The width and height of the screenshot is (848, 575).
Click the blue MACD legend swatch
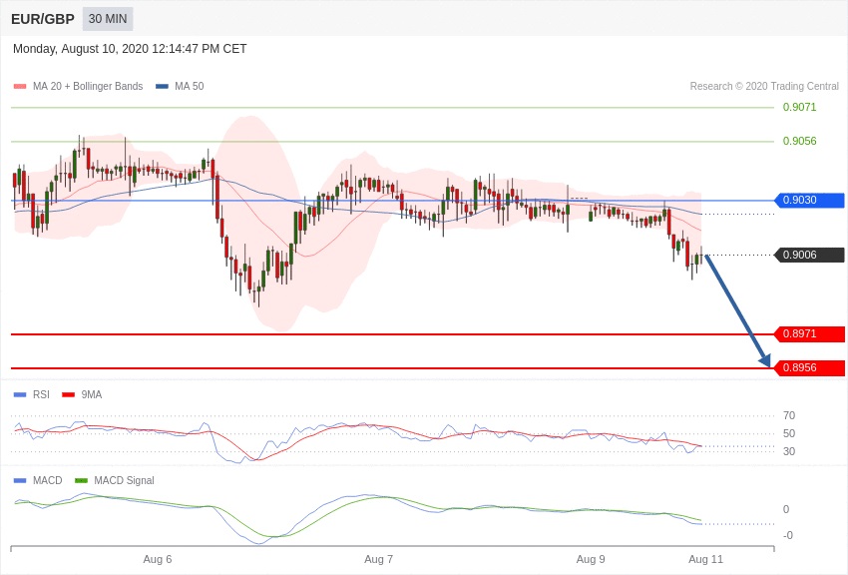[x=20, y=480]
